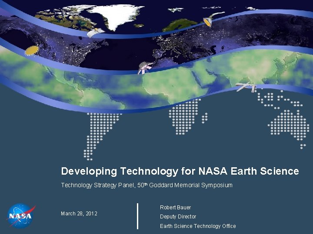The image size is (313, 234).
Task: Select the title 'Developing Technology for NASA Earth Science'
Action: click(180, 171)
